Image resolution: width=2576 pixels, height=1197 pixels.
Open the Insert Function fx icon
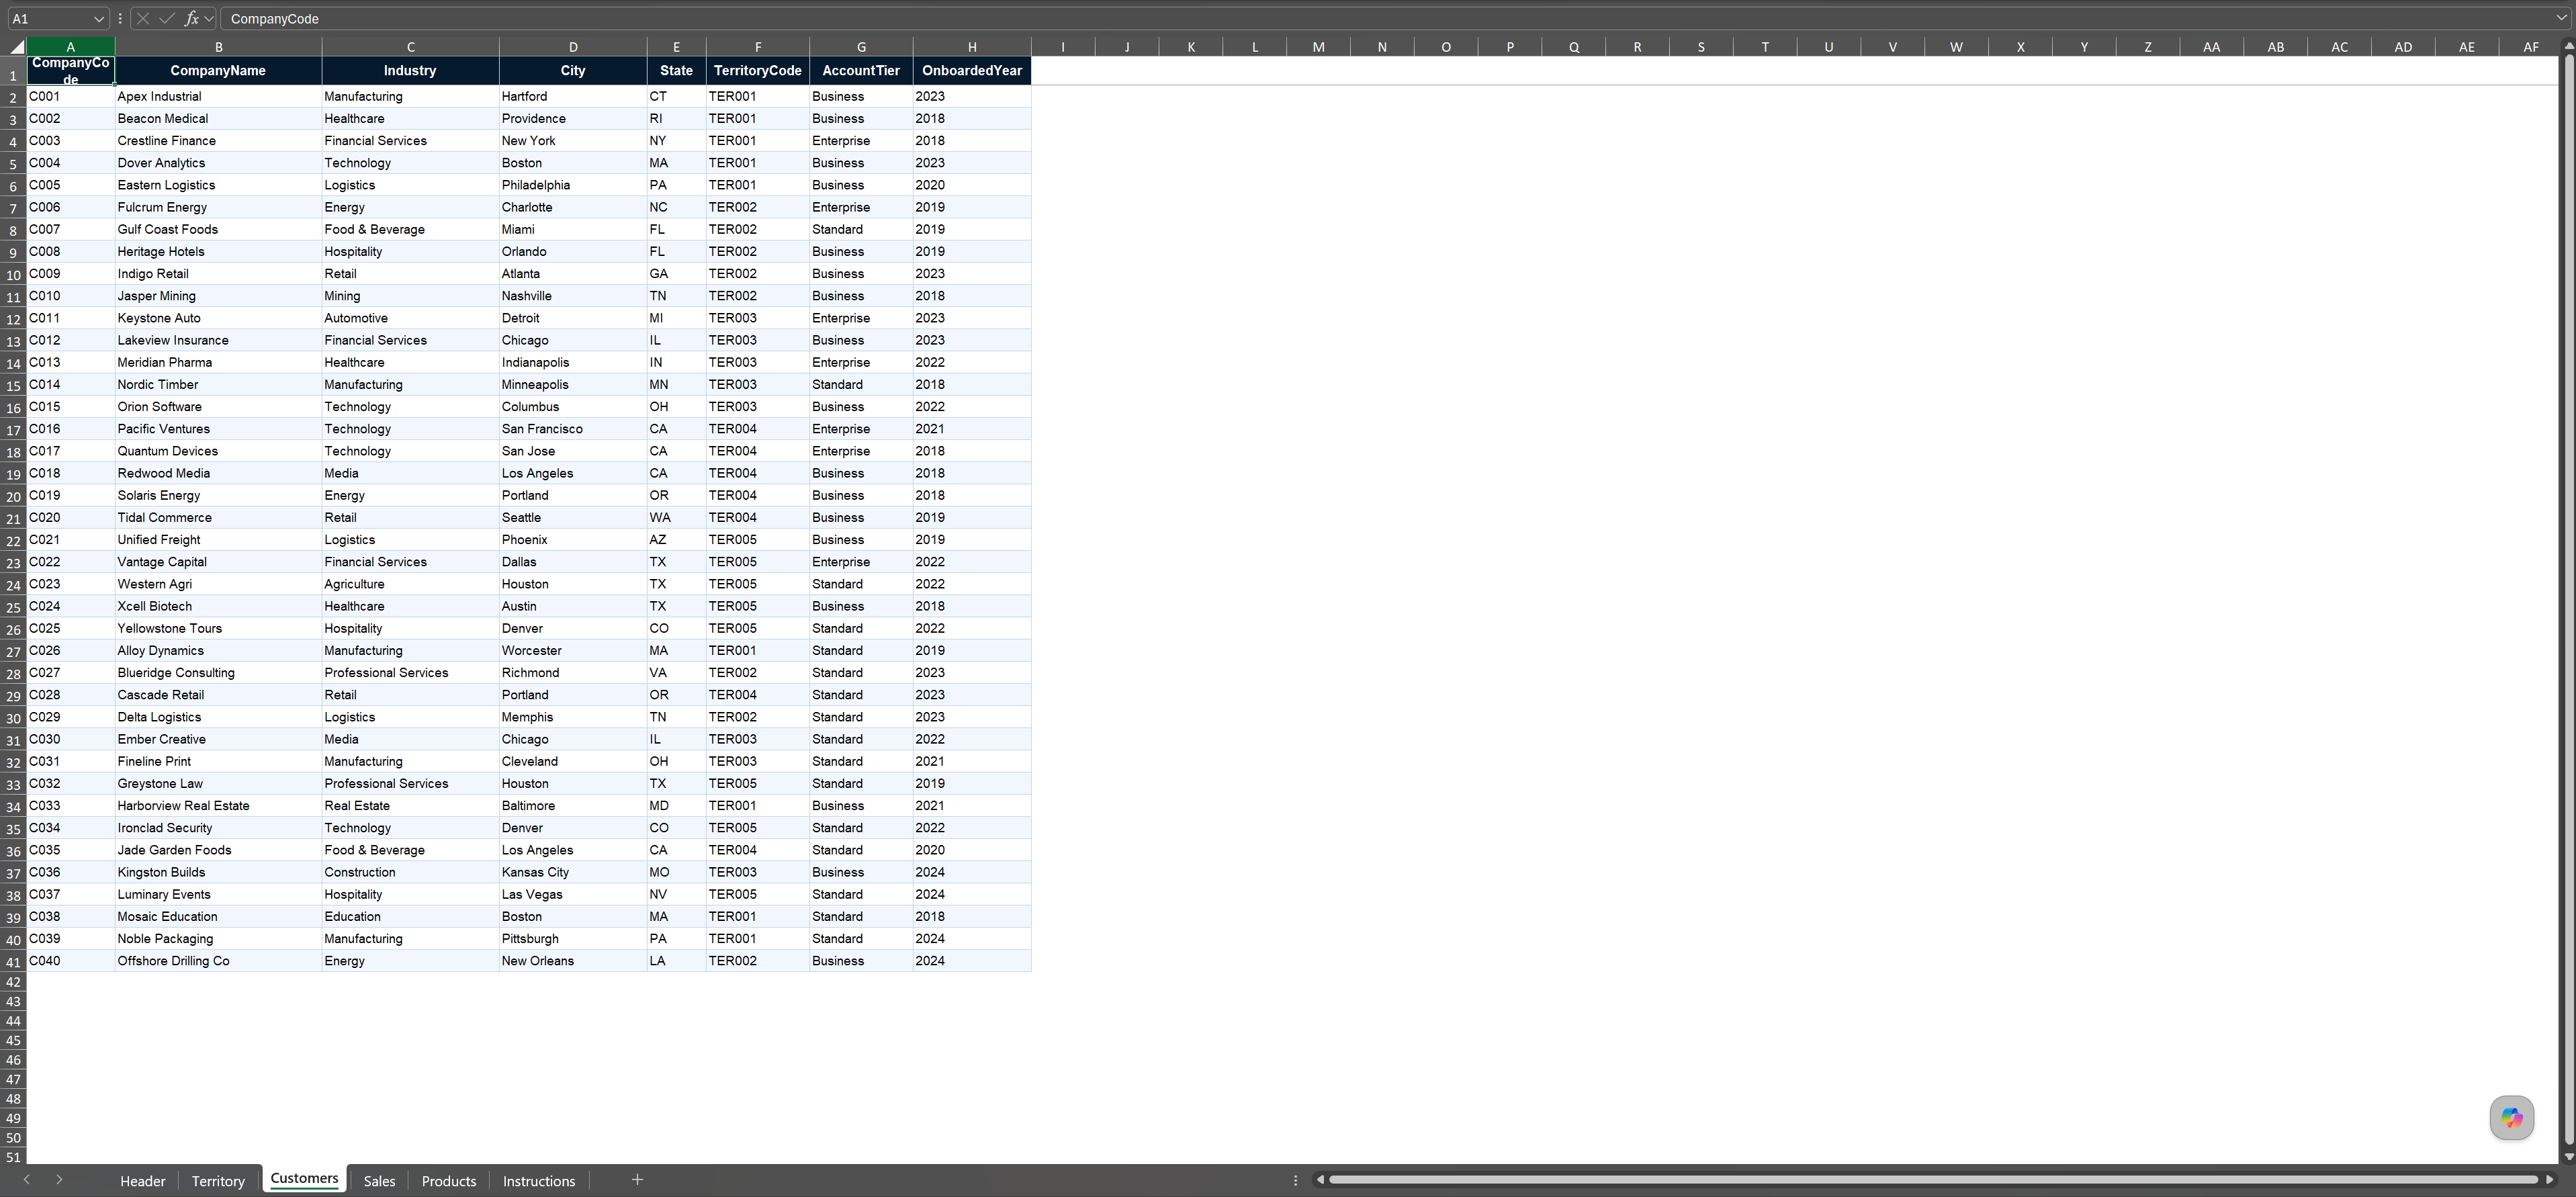pos(191,19)
